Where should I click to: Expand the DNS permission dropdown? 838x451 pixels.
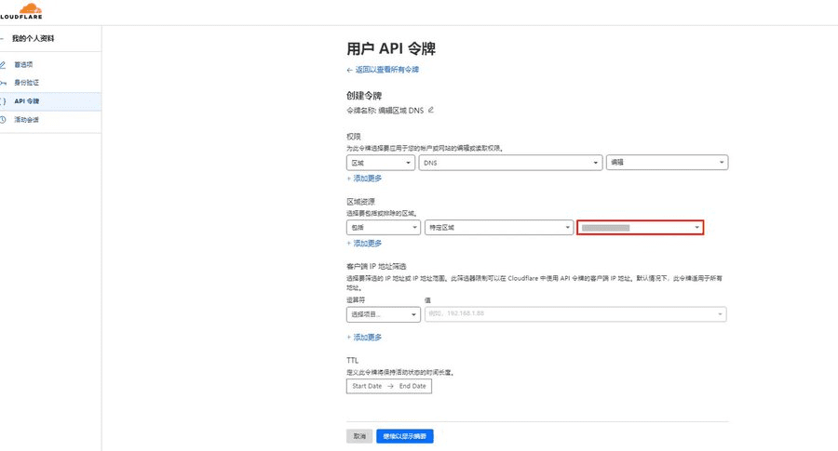pos(509,163)
